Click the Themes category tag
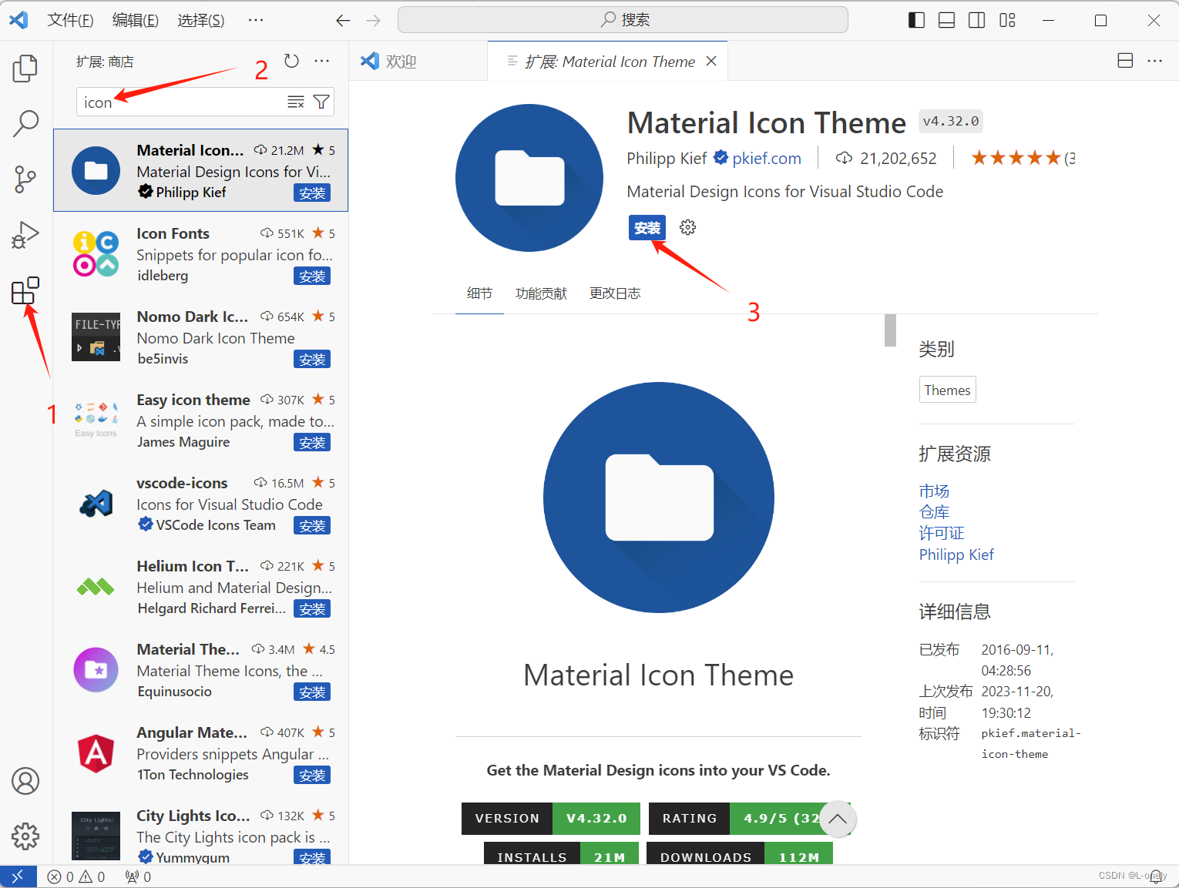 pyautogui.click(x=947, y=390)
